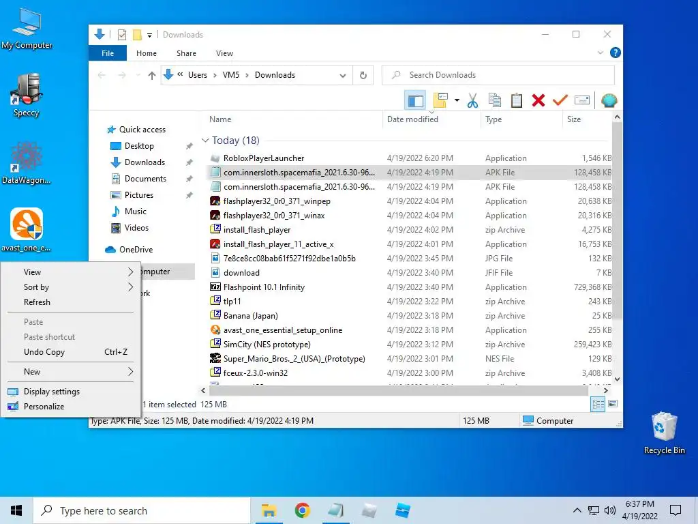Open the address bar history dropdown

(x=342, y=75)
